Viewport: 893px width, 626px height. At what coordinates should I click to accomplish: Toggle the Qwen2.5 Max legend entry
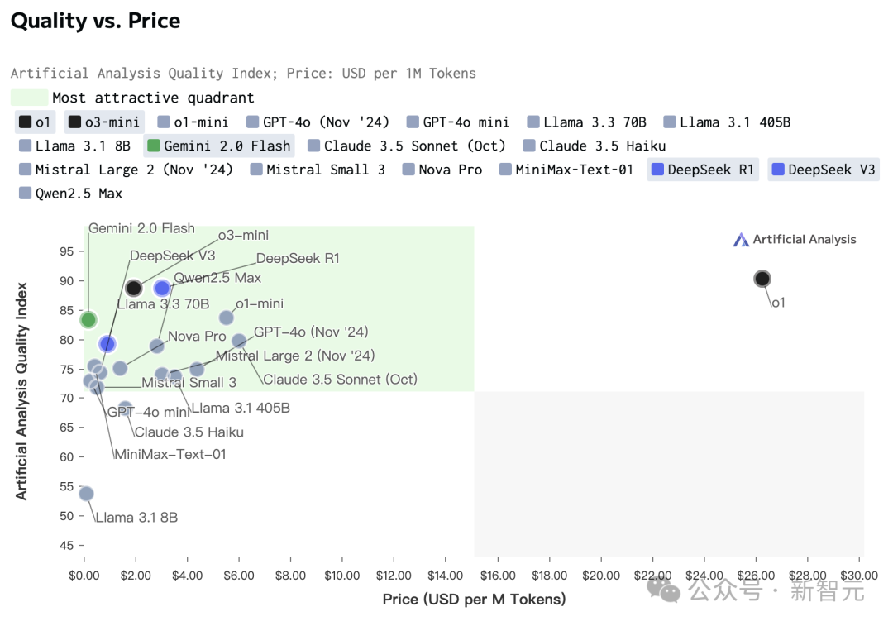click(x=69, y=194)
